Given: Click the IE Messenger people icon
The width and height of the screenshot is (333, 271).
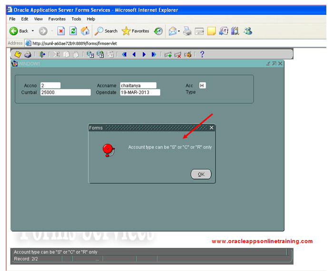Looking at the screenshot, I should 248,31.
